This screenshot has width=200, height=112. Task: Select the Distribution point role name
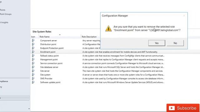[48, 44]
